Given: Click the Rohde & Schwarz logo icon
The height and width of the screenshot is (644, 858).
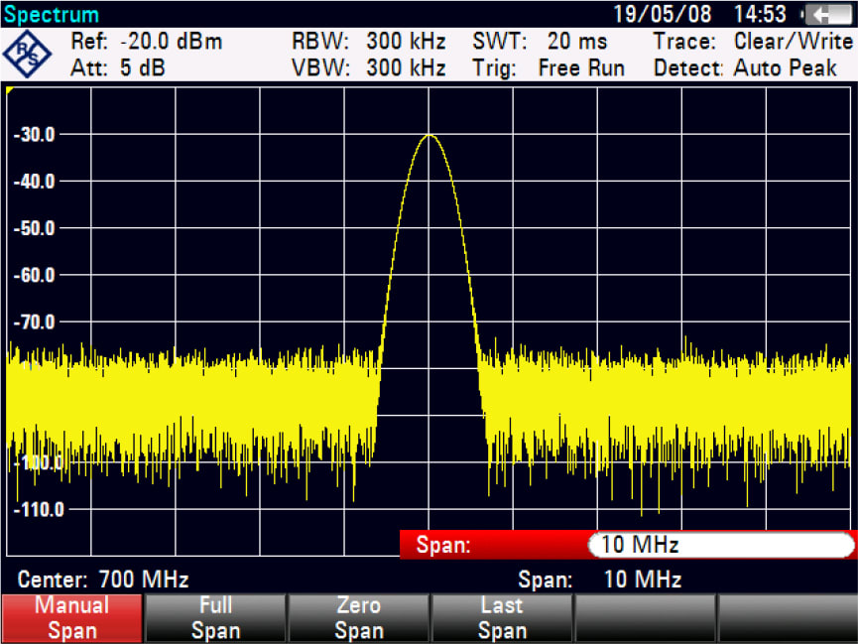Looking at the screenshot, I should pyautogui.click(x=27, y=52).
